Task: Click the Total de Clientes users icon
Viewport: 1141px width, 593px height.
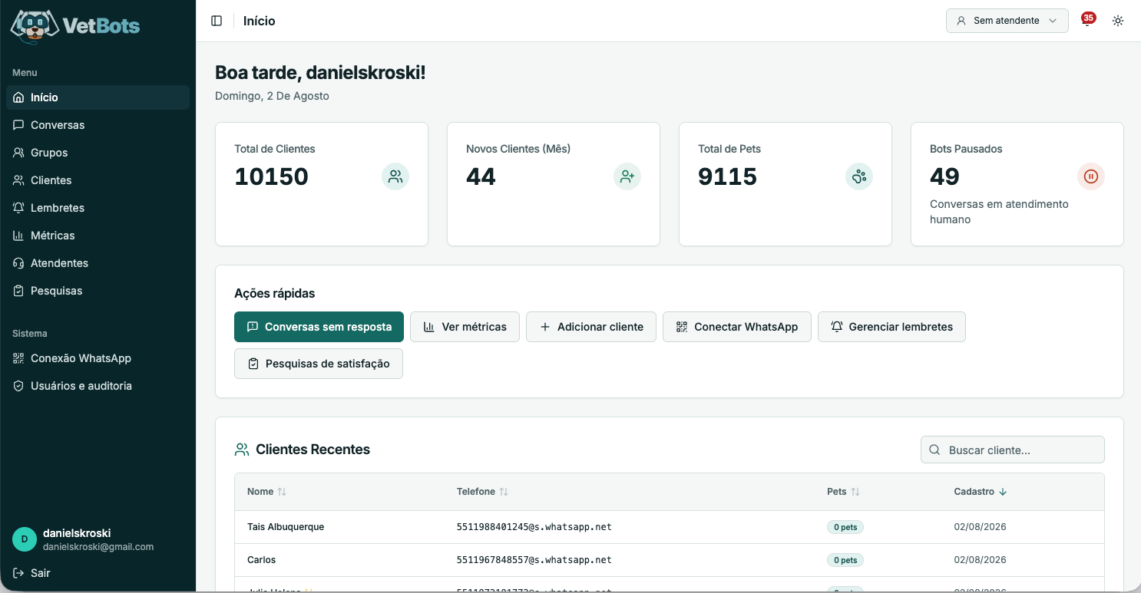Action: click(395, 176)
